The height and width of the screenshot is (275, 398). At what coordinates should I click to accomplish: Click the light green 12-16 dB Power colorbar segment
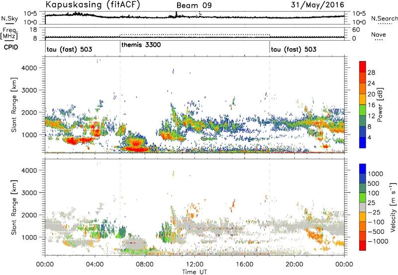tap(363, 110)
